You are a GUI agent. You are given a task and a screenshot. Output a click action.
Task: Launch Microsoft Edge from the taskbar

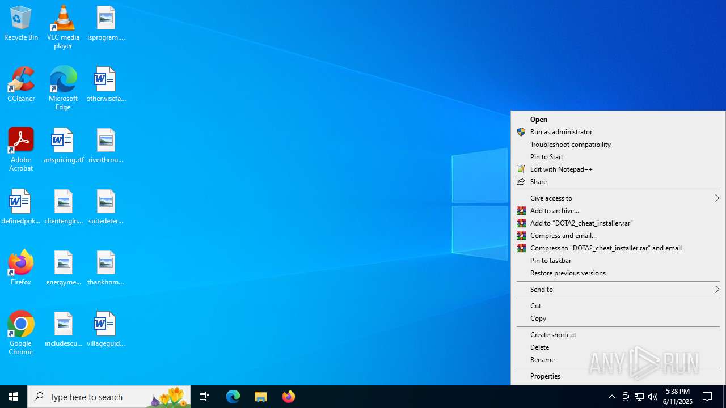pyautogui.click(x=233, y=397)
